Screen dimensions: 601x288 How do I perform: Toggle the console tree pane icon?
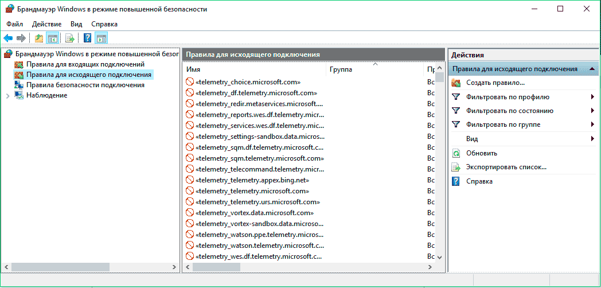click(x=53, y=38)
